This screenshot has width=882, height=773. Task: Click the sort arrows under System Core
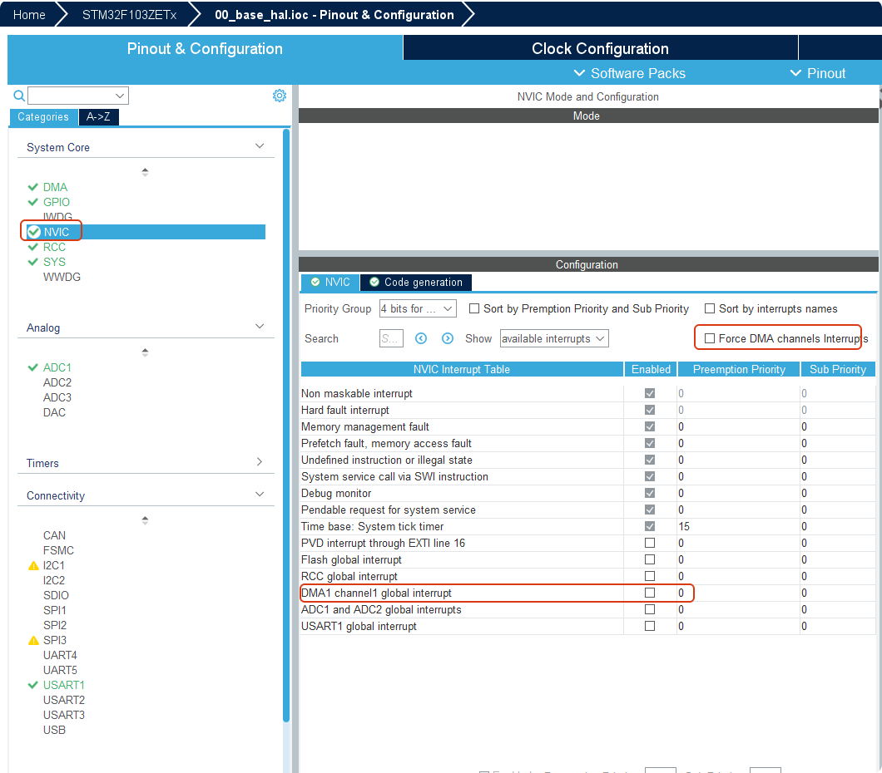click(x=145, y=172)
